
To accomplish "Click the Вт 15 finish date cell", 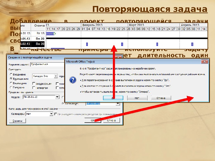I will point(39,33).
